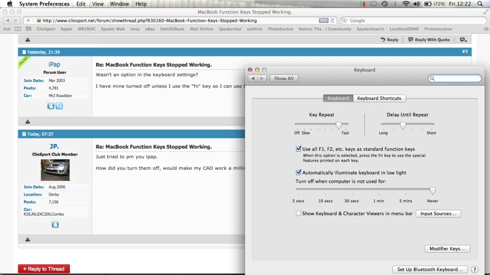The height and width of the screenshot is (275, 490).
Task: Open the Edit menu
Action: coord(80,4)
